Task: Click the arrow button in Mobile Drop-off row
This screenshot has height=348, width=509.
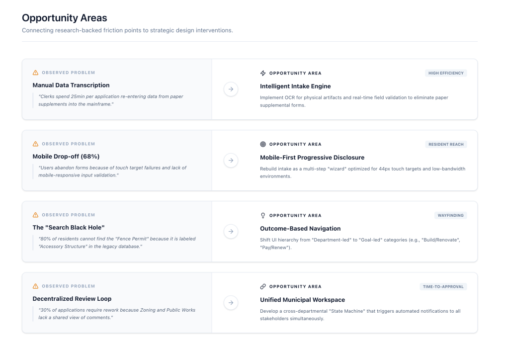Action: [x=231, y=160]
